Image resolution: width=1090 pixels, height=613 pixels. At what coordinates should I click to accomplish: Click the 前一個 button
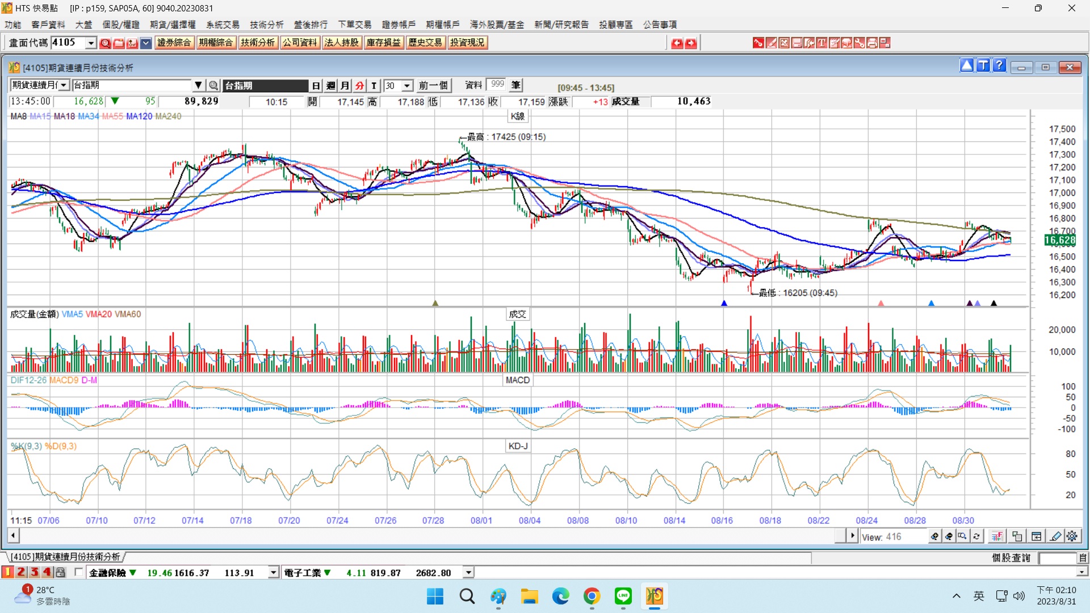click(433, 86)
